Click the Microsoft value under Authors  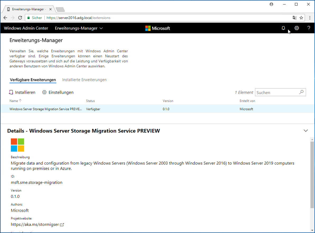tap(20, 211)
